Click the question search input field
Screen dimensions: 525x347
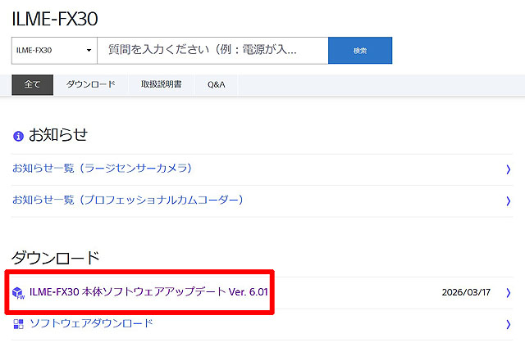(x=212, y=51)
